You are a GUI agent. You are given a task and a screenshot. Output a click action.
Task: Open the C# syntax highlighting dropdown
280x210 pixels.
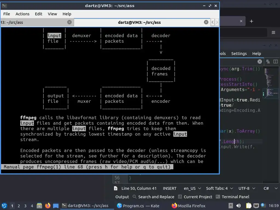(270, 188)
